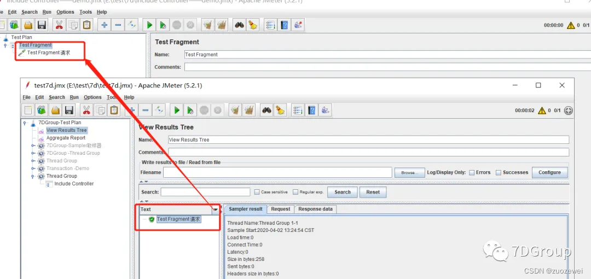Viewport: 591px width, 279px height.
Task: Click Open folder icon in test7d window
Action: 55,111
